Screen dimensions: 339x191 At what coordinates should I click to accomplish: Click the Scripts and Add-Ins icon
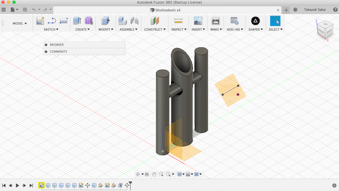point(234,21)
